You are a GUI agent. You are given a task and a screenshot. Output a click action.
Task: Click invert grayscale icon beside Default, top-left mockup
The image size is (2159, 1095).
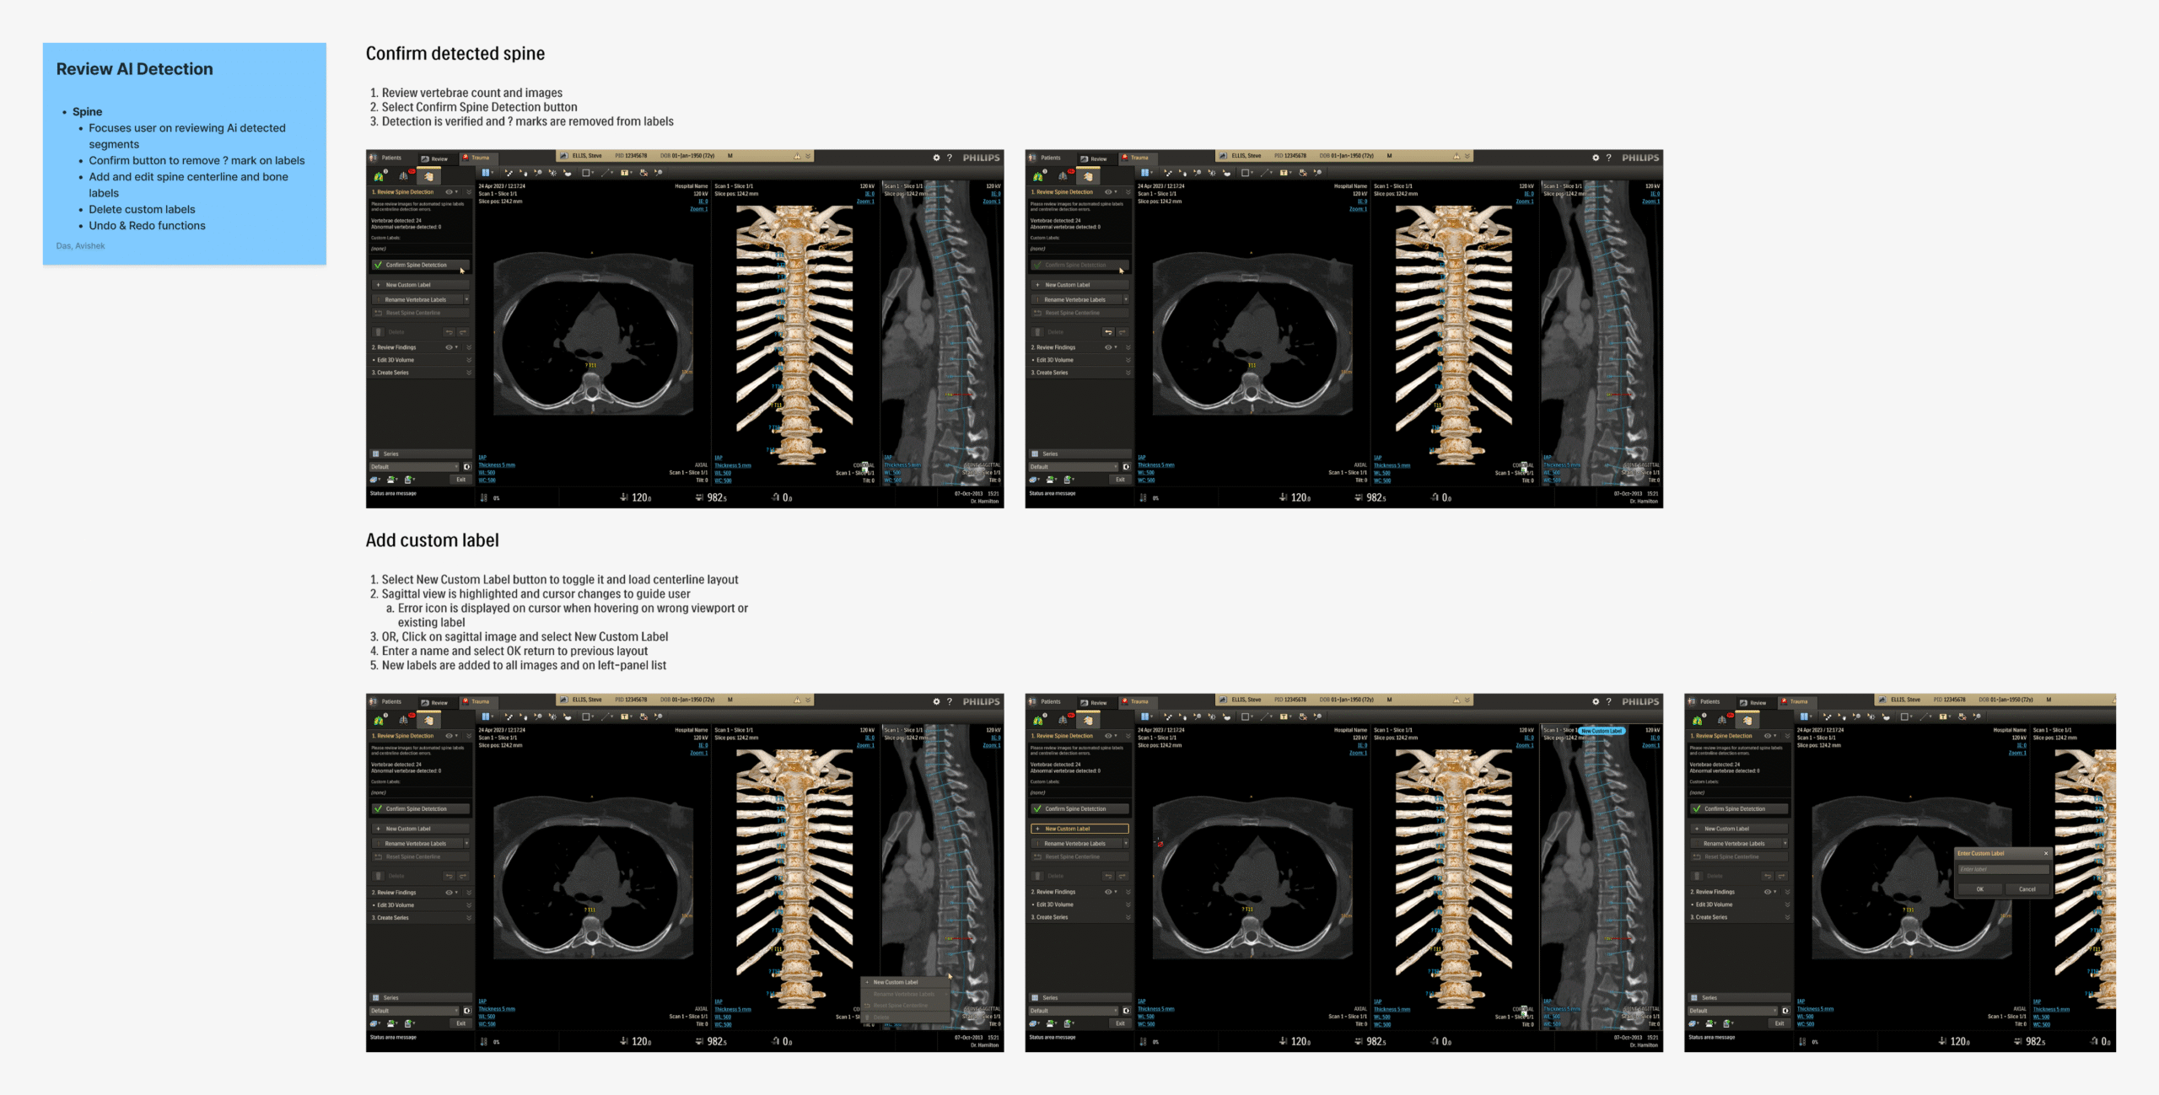click(x=467, y=467)
